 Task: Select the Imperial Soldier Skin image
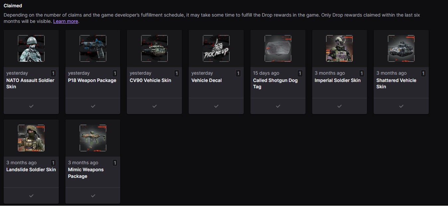339,48
